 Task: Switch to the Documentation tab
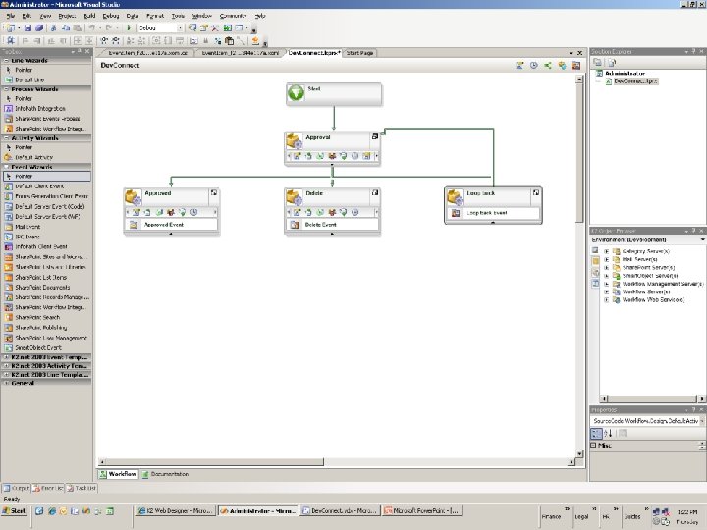click(165, 474)
